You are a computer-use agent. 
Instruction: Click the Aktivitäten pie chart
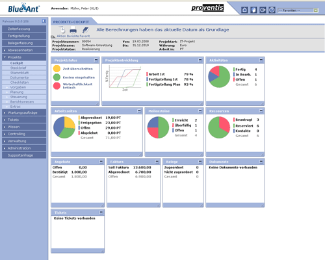(219, 77)
